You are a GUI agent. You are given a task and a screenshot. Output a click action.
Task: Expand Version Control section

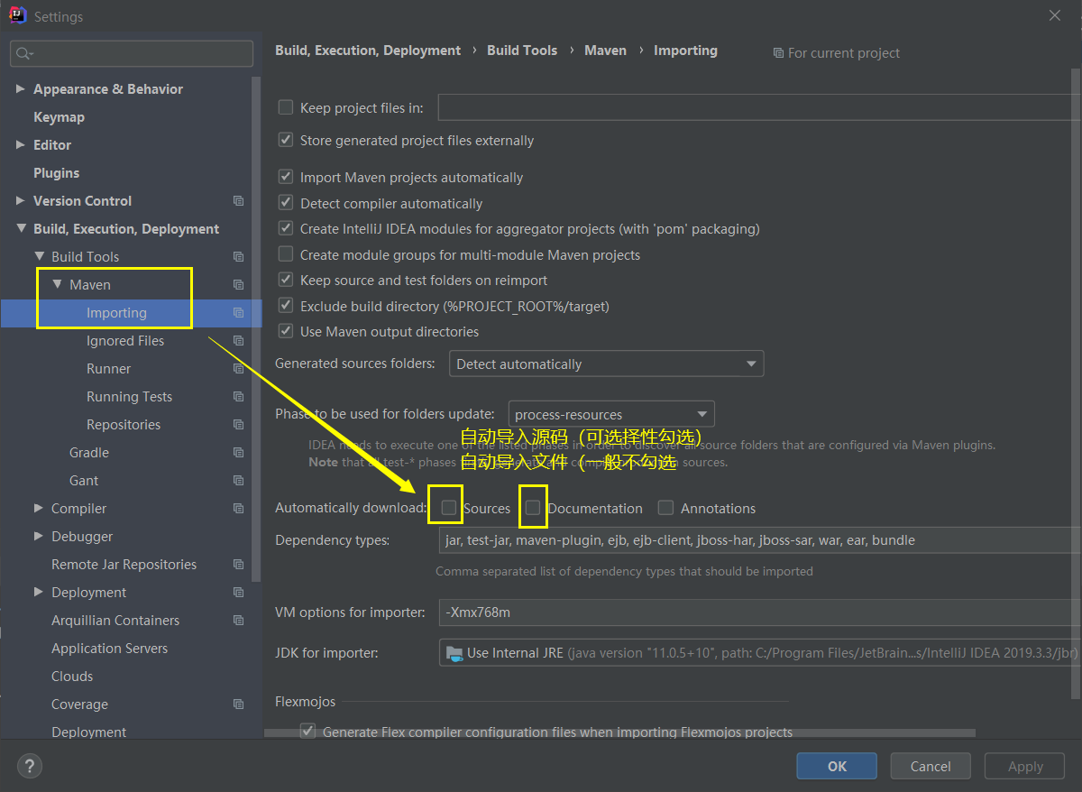tap(21, 201)
